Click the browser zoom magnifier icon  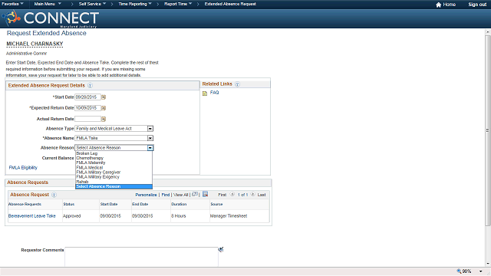pos(459,271)
